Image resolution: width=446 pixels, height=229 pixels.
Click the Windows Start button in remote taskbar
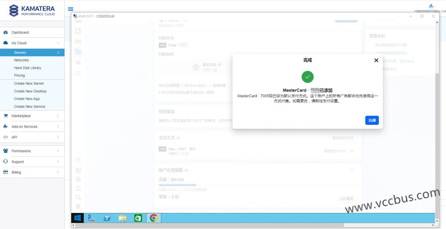coord(78,218)
